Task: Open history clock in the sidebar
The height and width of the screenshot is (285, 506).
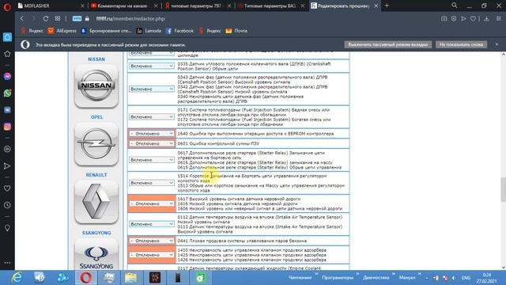Action: tap(7, 205)
